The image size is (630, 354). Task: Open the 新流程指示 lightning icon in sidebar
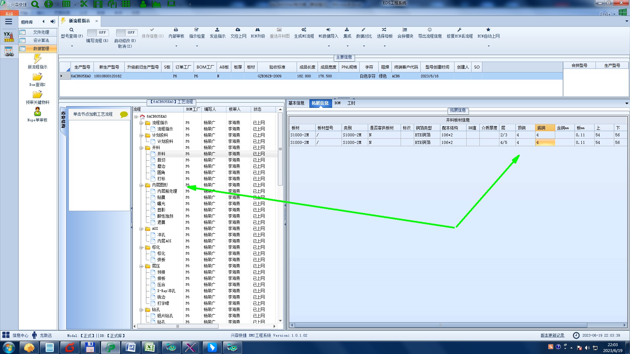click(37, 59)
